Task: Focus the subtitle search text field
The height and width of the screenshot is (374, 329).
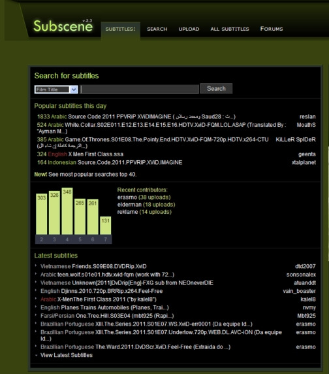Action: (x=140, y=90)
